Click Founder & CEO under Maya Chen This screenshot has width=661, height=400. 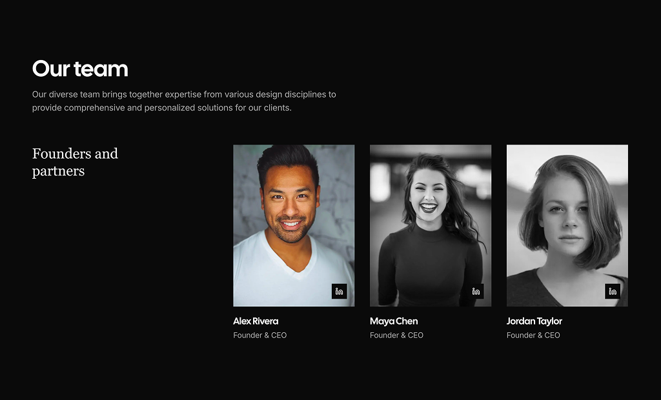(396, 335)
